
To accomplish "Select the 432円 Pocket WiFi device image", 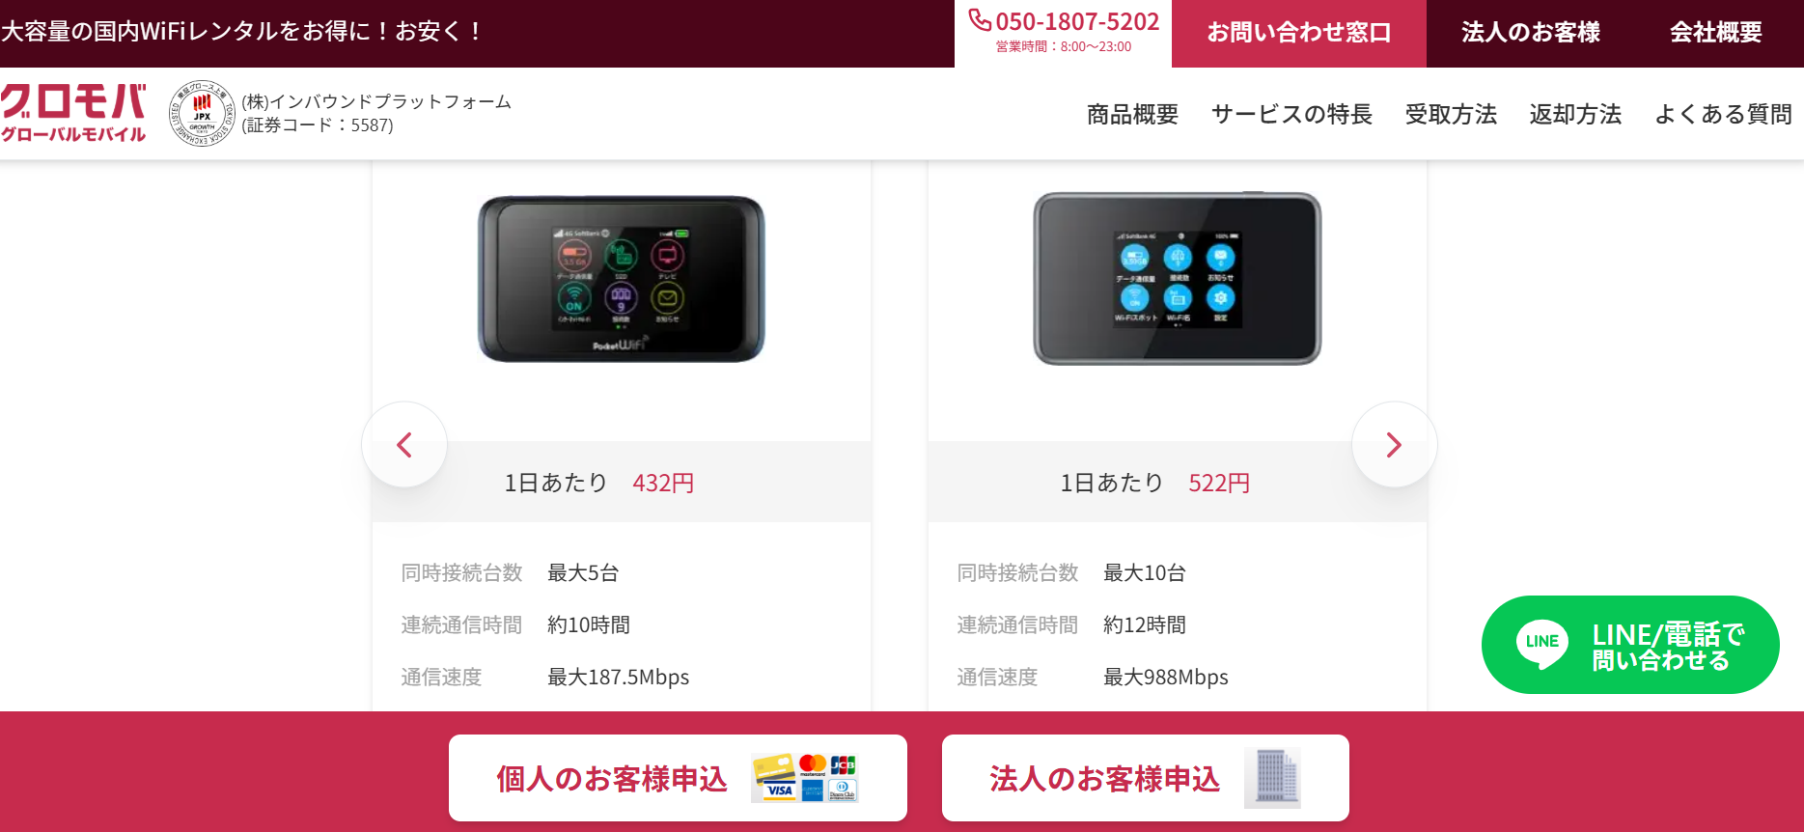I will pos(622,279).
